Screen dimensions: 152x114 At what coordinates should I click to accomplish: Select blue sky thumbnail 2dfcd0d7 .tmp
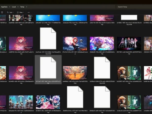(48, 18)
